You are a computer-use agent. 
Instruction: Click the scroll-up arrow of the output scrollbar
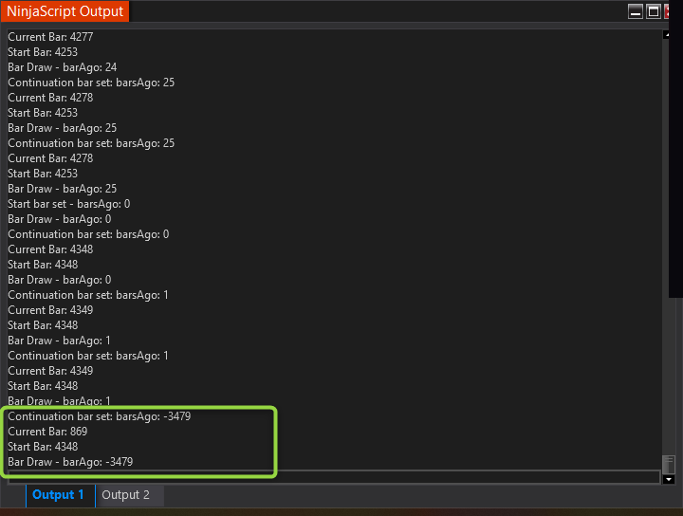click(667, 35)
